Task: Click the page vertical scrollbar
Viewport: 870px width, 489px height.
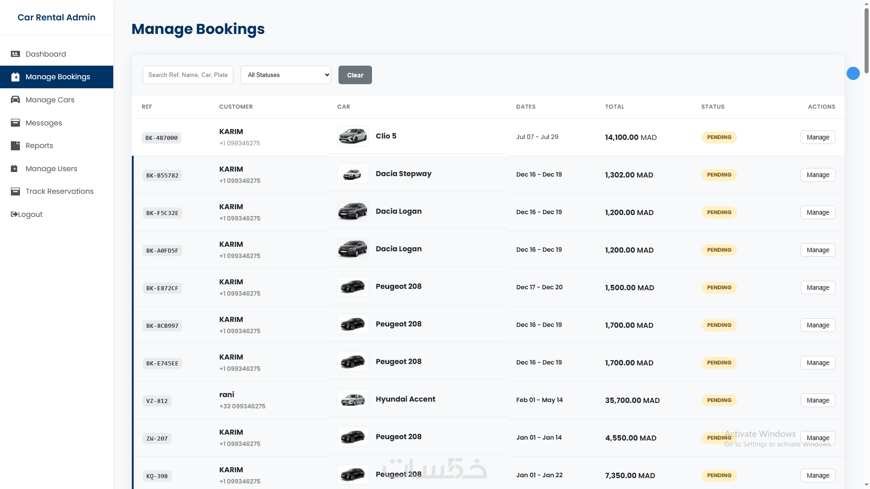Action: 866,41
